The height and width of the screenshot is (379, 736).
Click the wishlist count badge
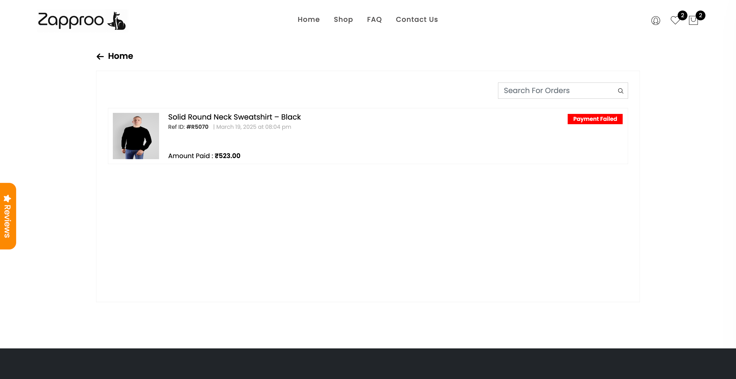(683, 15)
